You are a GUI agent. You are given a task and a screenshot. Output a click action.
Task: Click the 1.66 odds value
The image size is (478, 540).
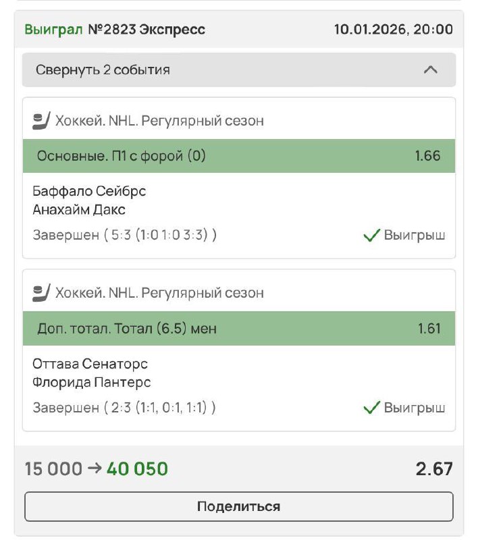[x=427, y=156]
